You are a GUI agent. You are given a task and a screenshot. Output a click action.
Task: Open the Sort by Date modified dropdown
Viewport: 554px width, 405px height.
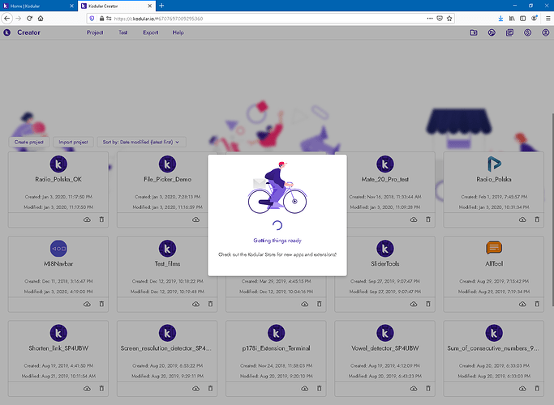coord(141,142)
